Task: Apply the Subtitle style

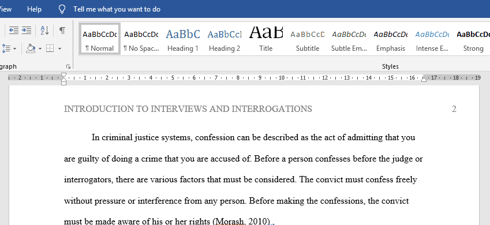Action: coord(308,39)
